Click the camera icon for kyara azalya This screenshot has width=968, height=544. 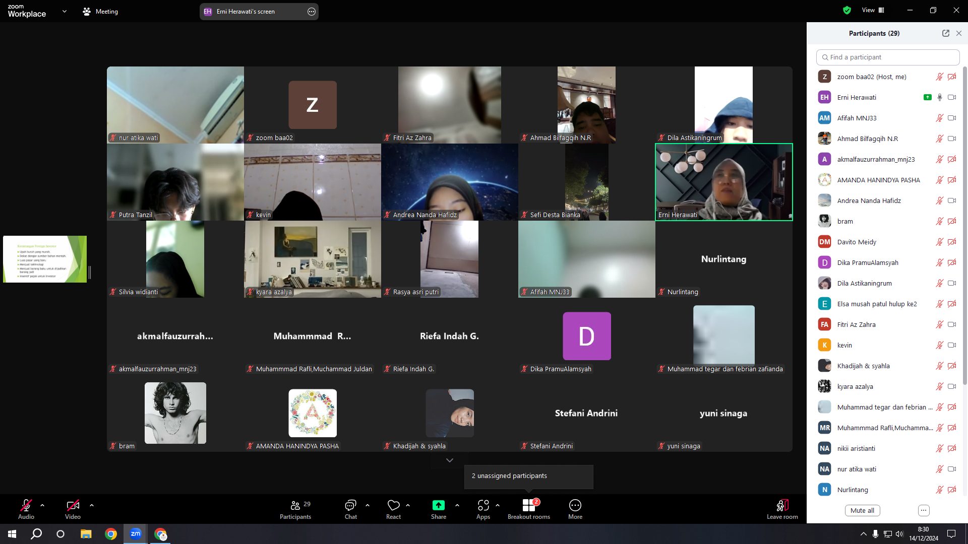coord(952,386)
